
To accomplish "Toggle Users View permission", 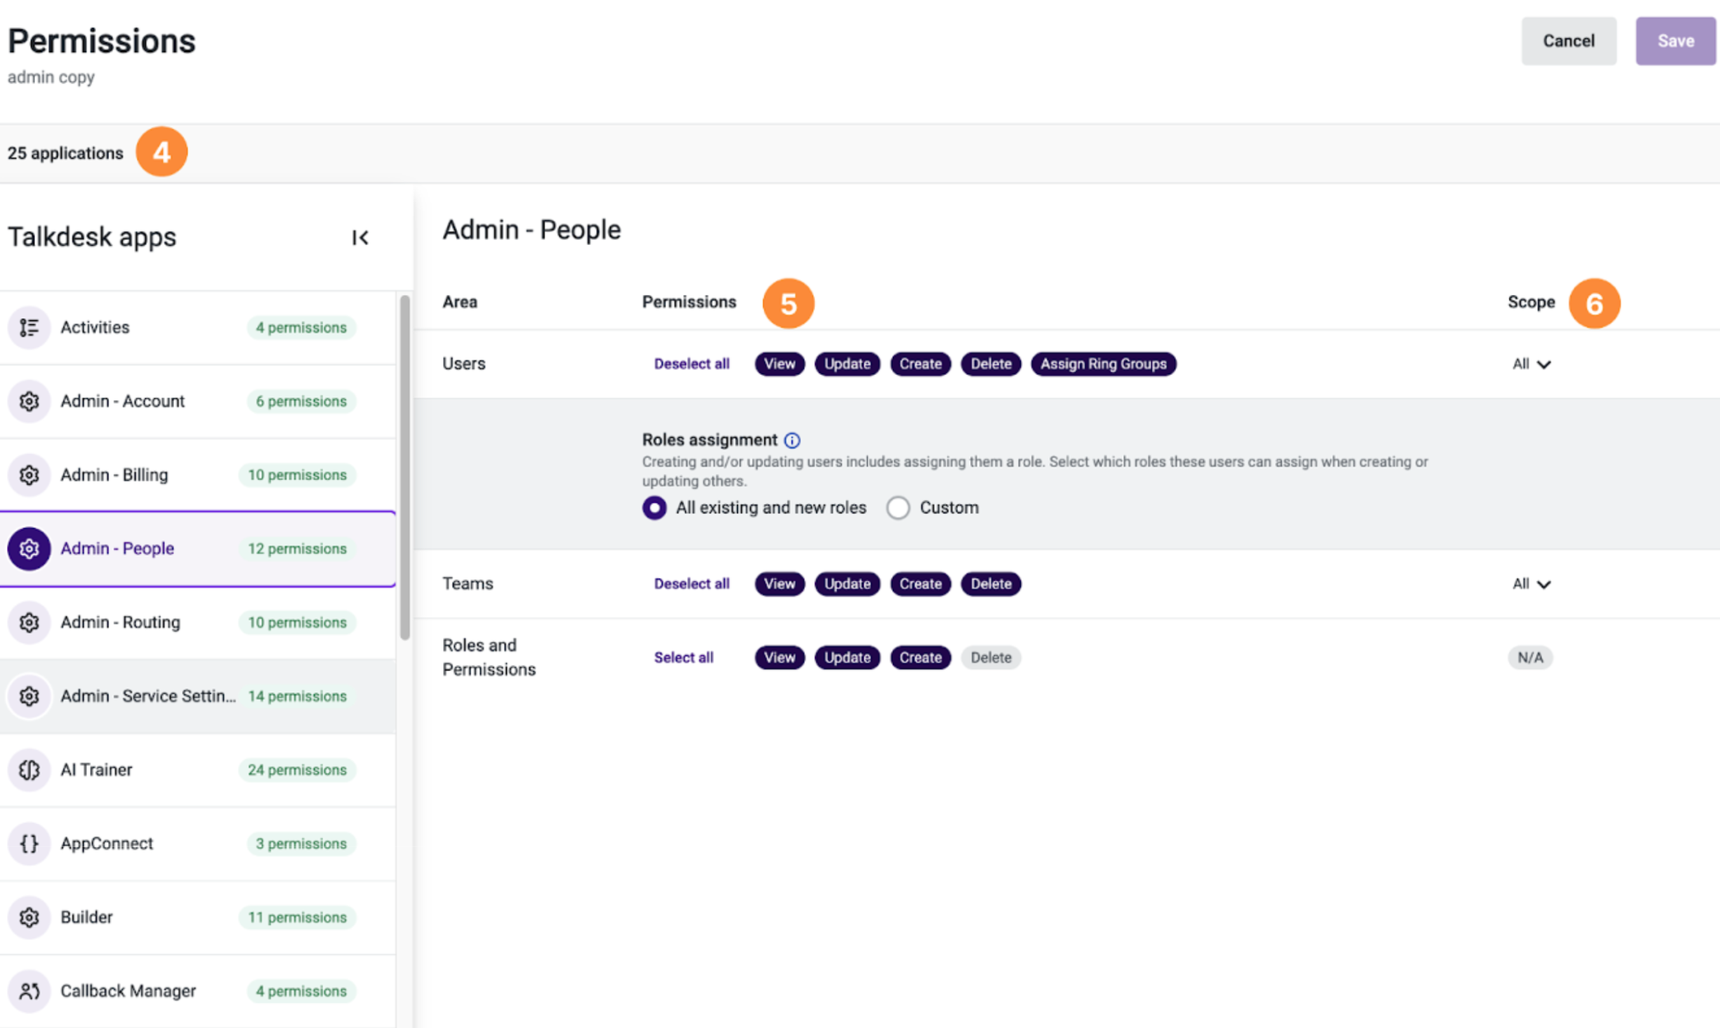I will (779, 364).
